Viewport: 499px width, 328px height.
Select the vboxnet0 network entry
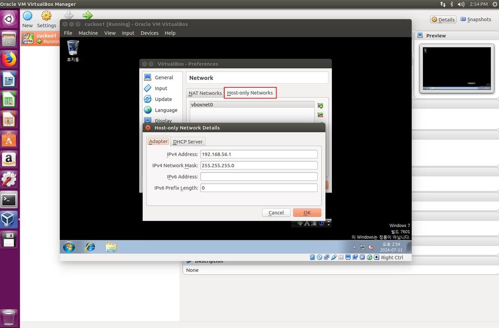(x=252, y=105)
